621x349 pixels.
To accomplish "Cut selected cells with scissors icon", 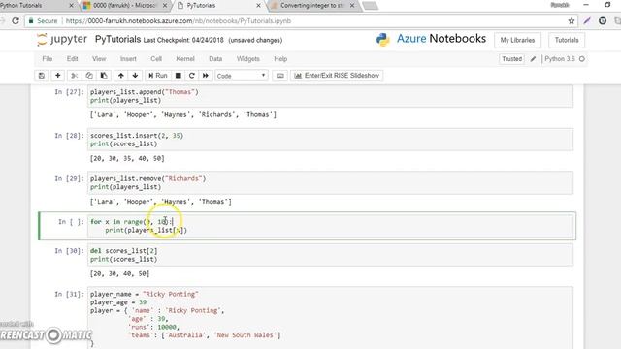I will tap(74, 76).
